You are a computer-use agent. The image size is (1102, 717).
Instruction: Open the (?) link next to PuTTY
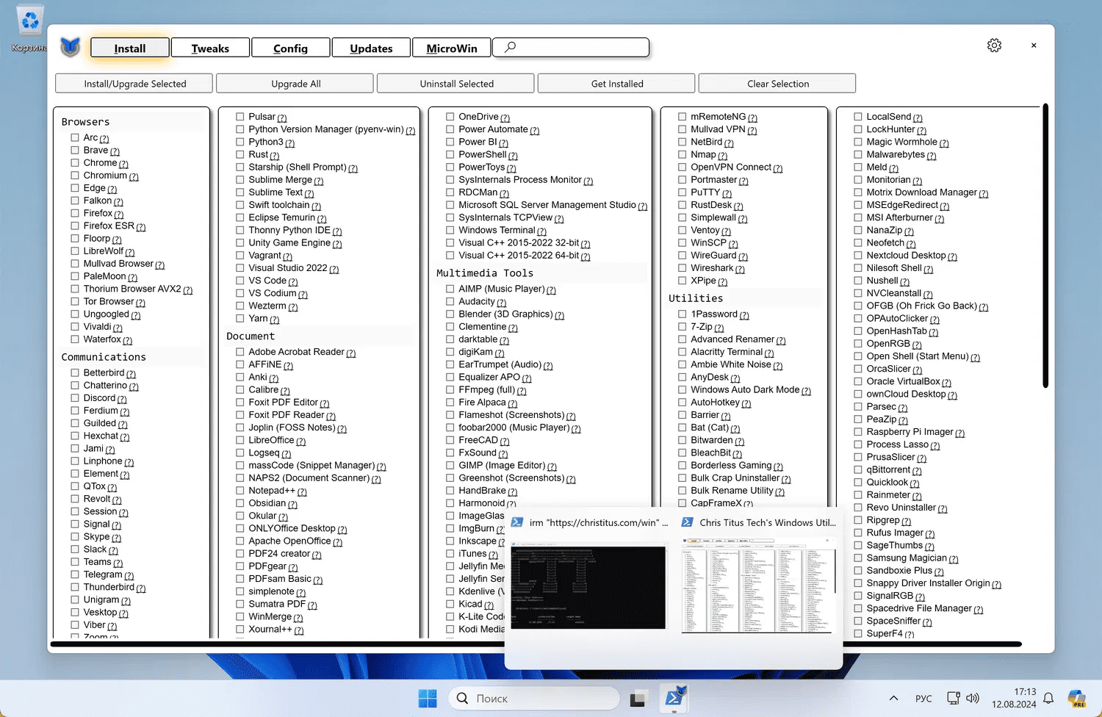pos(727,193)
